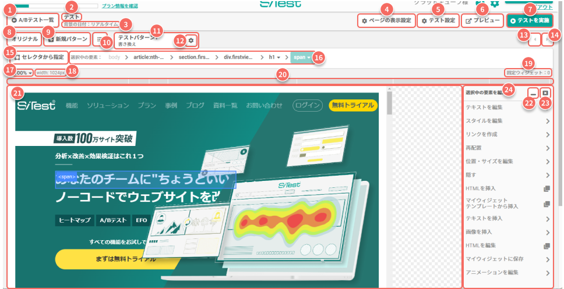Open the account settings gear in the header
Screen dimensions: 564x289
click(x=495, y=3)
